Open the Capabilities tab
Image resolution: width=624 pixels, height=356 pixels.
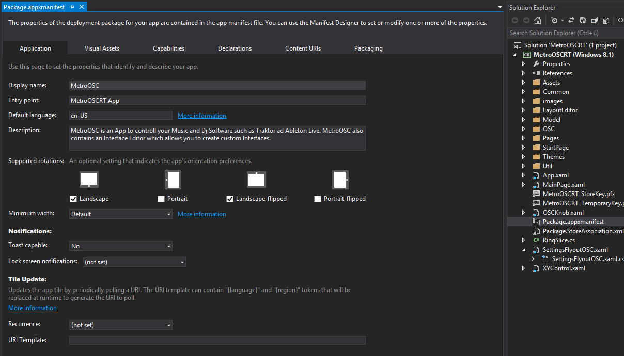[168, 48]
